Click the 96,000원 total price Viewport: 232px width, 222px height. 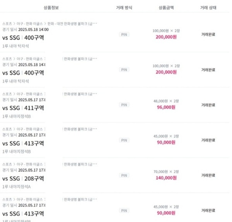click(x=166, y=107)
